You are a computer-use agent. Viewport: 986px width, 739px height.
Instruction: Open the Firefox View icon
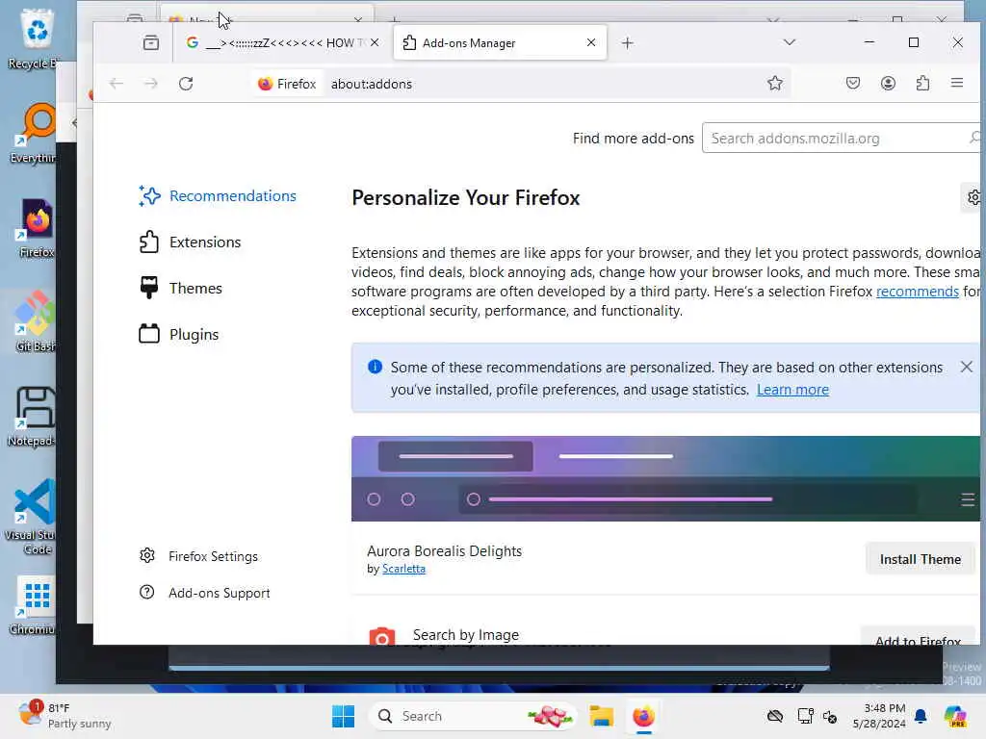151,42
